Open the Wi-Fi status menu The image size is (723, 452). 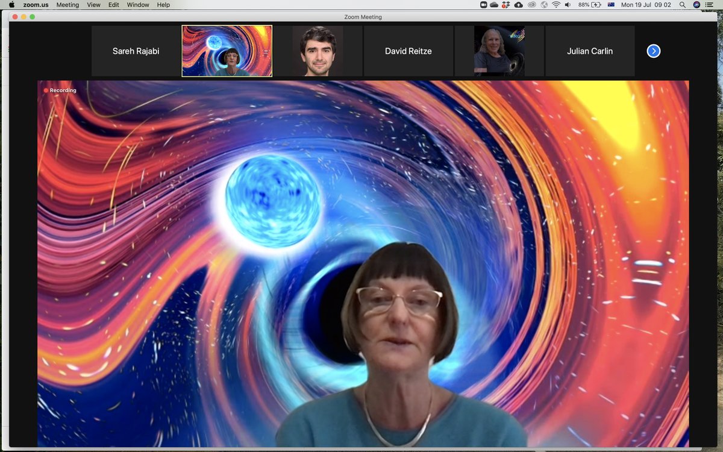click(556, 5)
